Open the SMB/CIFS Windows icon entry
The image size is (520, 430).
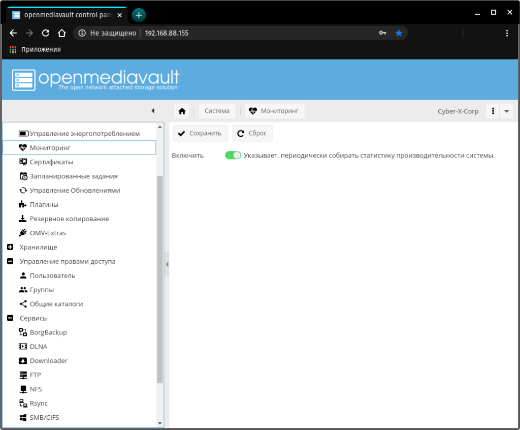tap(23, 418)
